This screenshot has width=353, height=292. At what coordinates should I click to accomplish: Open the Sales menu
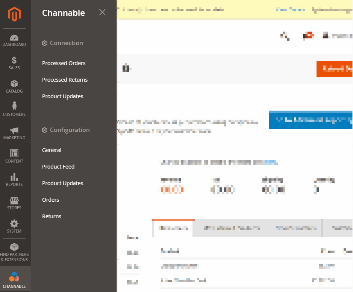(14, 63)
